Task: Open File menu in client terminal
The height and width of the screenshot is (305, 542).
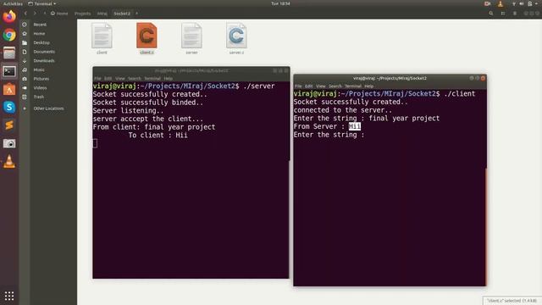Action: pyautogui.click(x=298, y=86)
